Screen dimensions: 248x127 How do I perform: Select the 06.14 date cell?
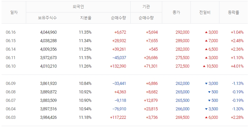coord(11,49)
